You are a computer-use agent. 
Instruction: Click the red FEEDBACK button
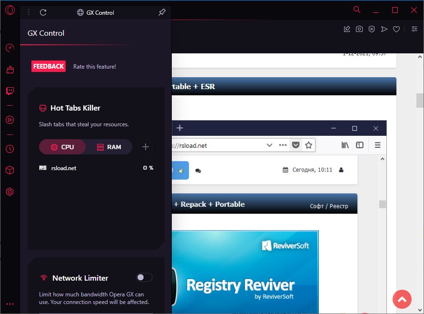[x=49, y=66]
